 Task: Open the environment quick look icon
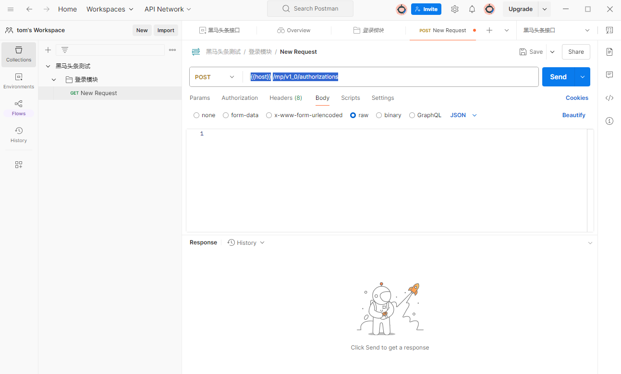[609, 30]
